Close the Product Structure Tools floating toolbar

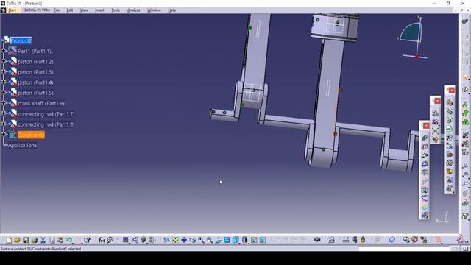pyautogui.click(x=451, y=91)
